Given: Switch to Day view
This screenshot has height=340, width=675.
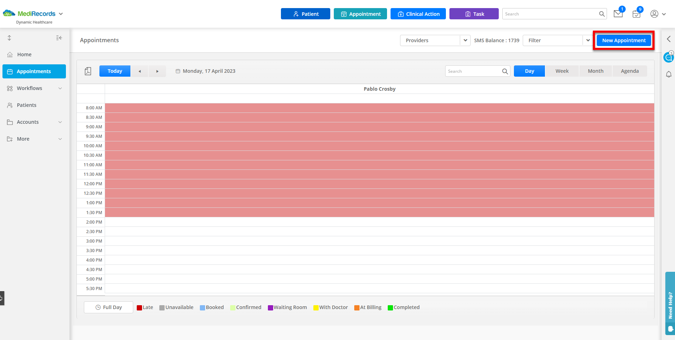Looking at the screenshot, I should click(529, 71).
